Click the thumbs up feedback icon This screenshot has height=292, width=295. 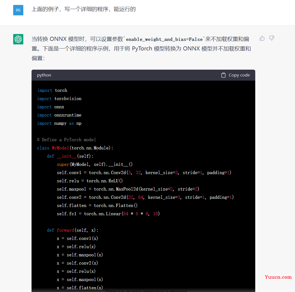pos(262,38)
